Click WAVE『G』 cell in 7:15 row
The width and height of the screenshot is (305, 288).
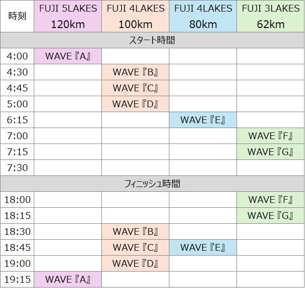pyautogui.click(x=271, y=152)
